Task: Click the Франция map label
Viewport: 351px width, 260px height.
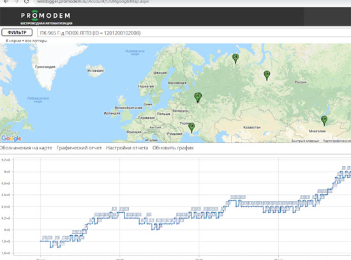Action: tap(133, 132)
